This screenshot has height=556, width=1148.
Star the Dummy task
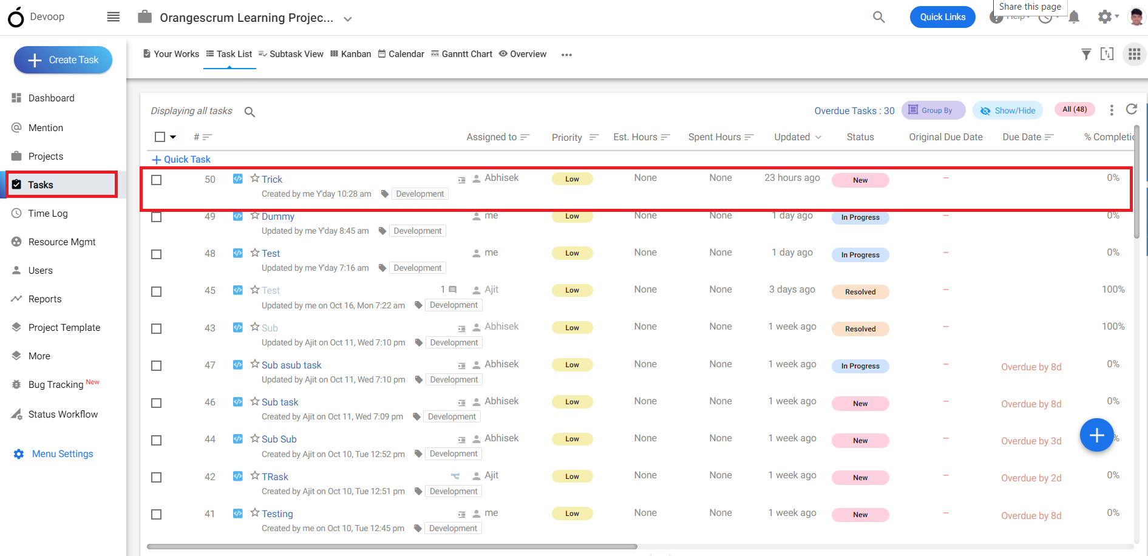pyautogui.click(x=255, y=215)
